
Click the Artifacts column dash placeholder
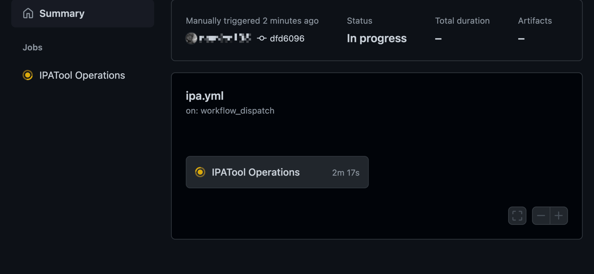tap(521, 38)
